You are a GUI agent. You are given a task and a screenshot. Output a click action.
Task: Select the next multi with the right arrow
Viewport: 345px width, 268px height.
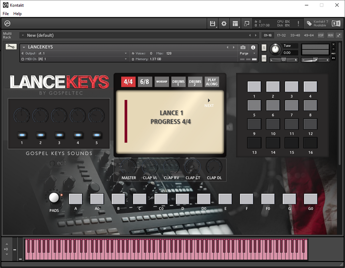coord(256,35)
